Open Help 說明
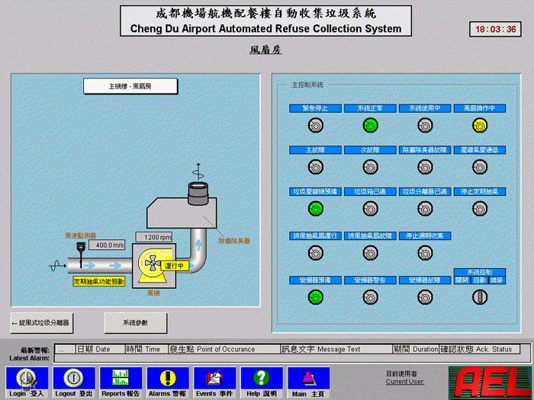The width and height of the screenshot is (534, 400). point(261,377)
